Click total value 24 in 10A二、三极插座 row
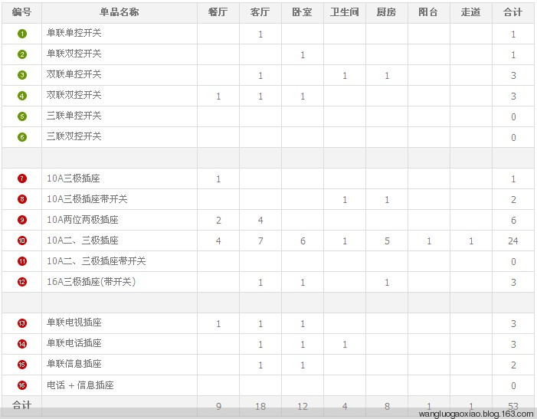Viewport: 537px width, 419px height. click(513, 241)
